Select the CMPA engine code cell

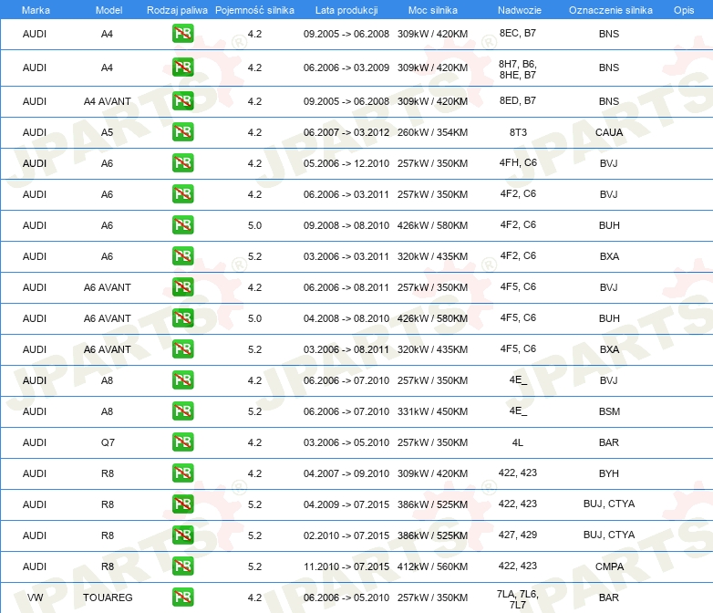click(x=609, y=566)
